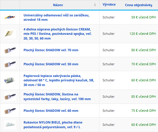Open the NYLON BIELE gloves thumbnail
The image size is (158, 132).
click(10, 125)
